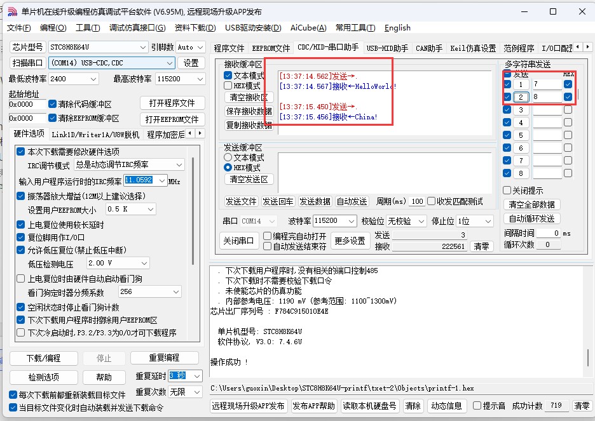595x421 pixels.
Task: Toggle 清除代码缓冲区 checkbox
Action: tap(52, 104)
